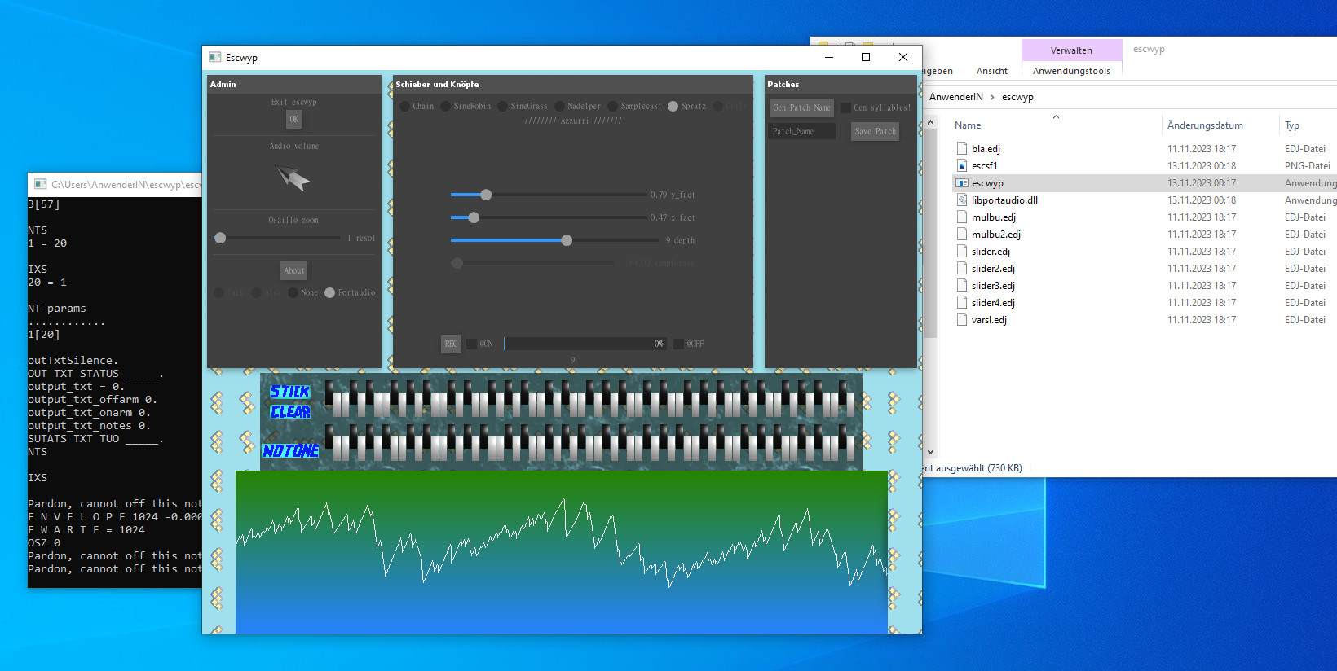Image resolution: width=1337 pixels, height=671 pixels.
Task: Select the SineRobin radio button
Action: tap(446, 107)
